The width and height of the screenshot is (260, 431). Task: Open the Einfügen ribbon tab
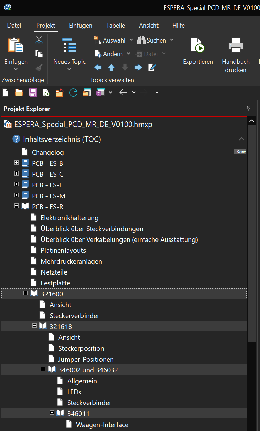coord(80,26)
